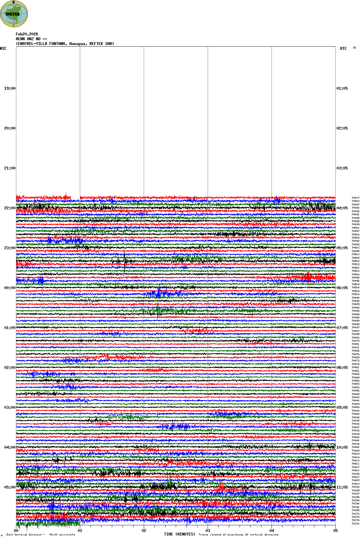Click the ENATREL-VILLA FONTANA station description

(x=65, y=44)
